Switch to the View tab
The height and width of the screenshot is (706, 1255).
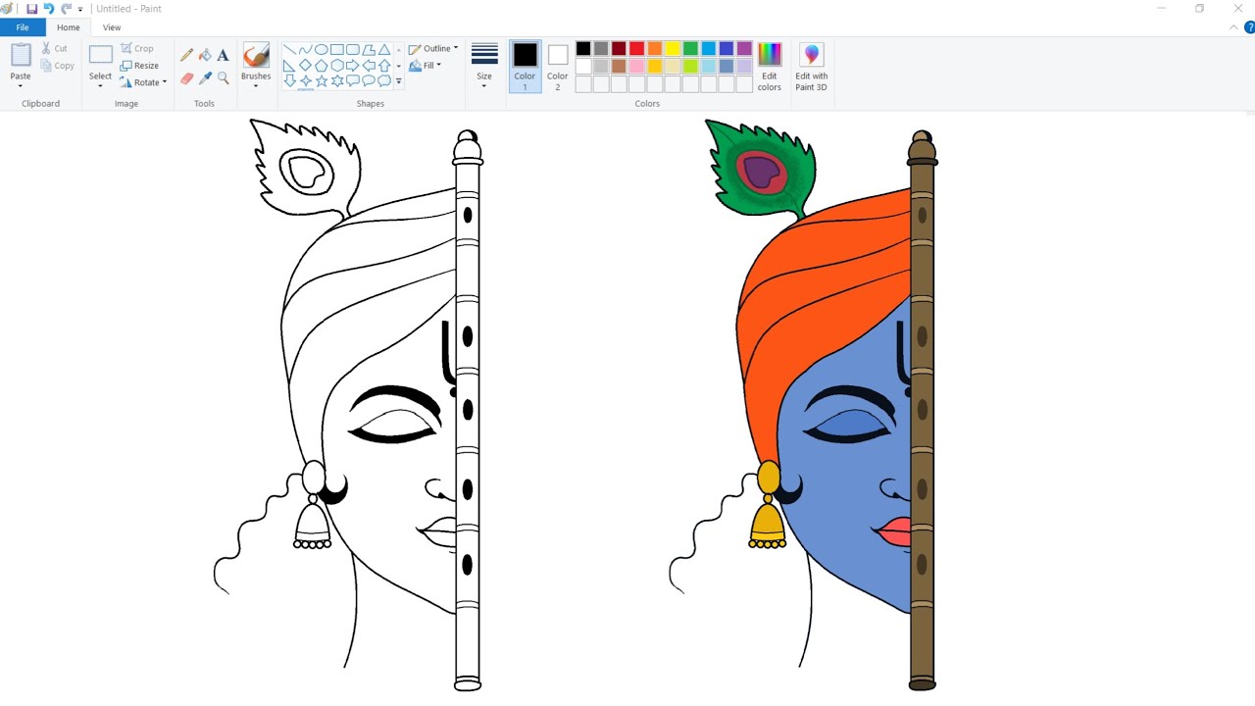tap(112, 27)
